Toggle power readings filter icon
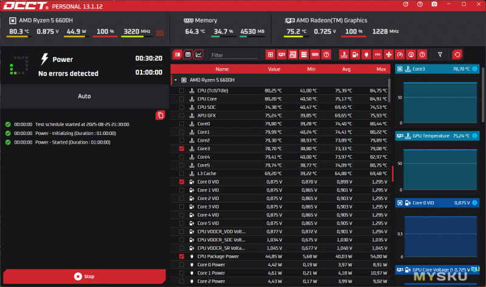This screenshot has width=486, height=287. tap(366, 55)
